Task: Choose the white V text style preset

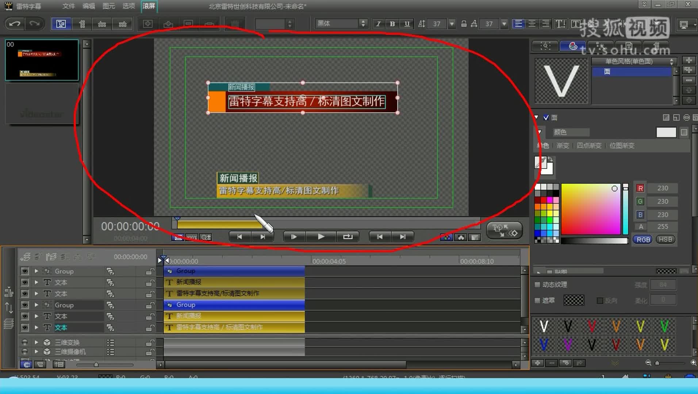Action: pos(544,326)
